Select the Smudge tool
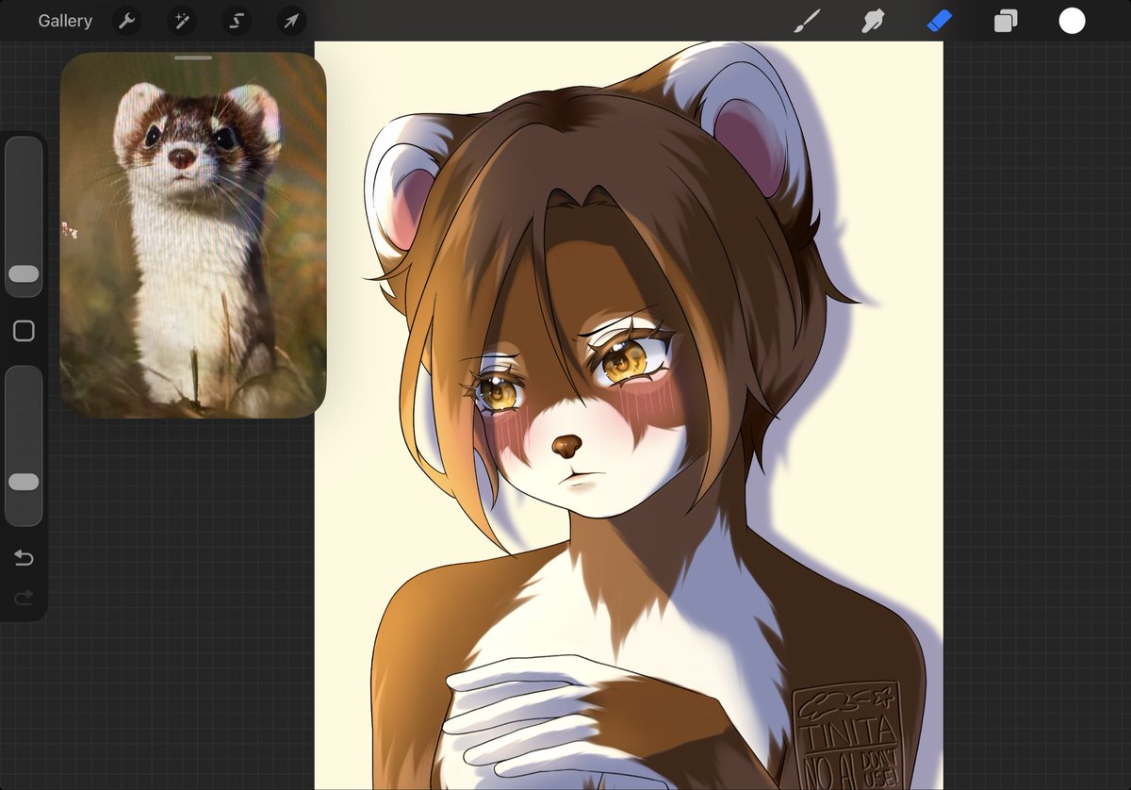The width and height of the screenshot is (1131, 790). pyautogui.click(x=873, y=21)
